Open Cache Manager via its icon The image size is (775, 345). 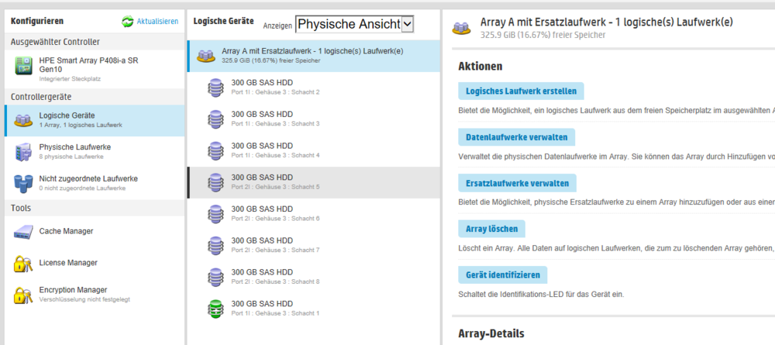[x=23, y=231]
